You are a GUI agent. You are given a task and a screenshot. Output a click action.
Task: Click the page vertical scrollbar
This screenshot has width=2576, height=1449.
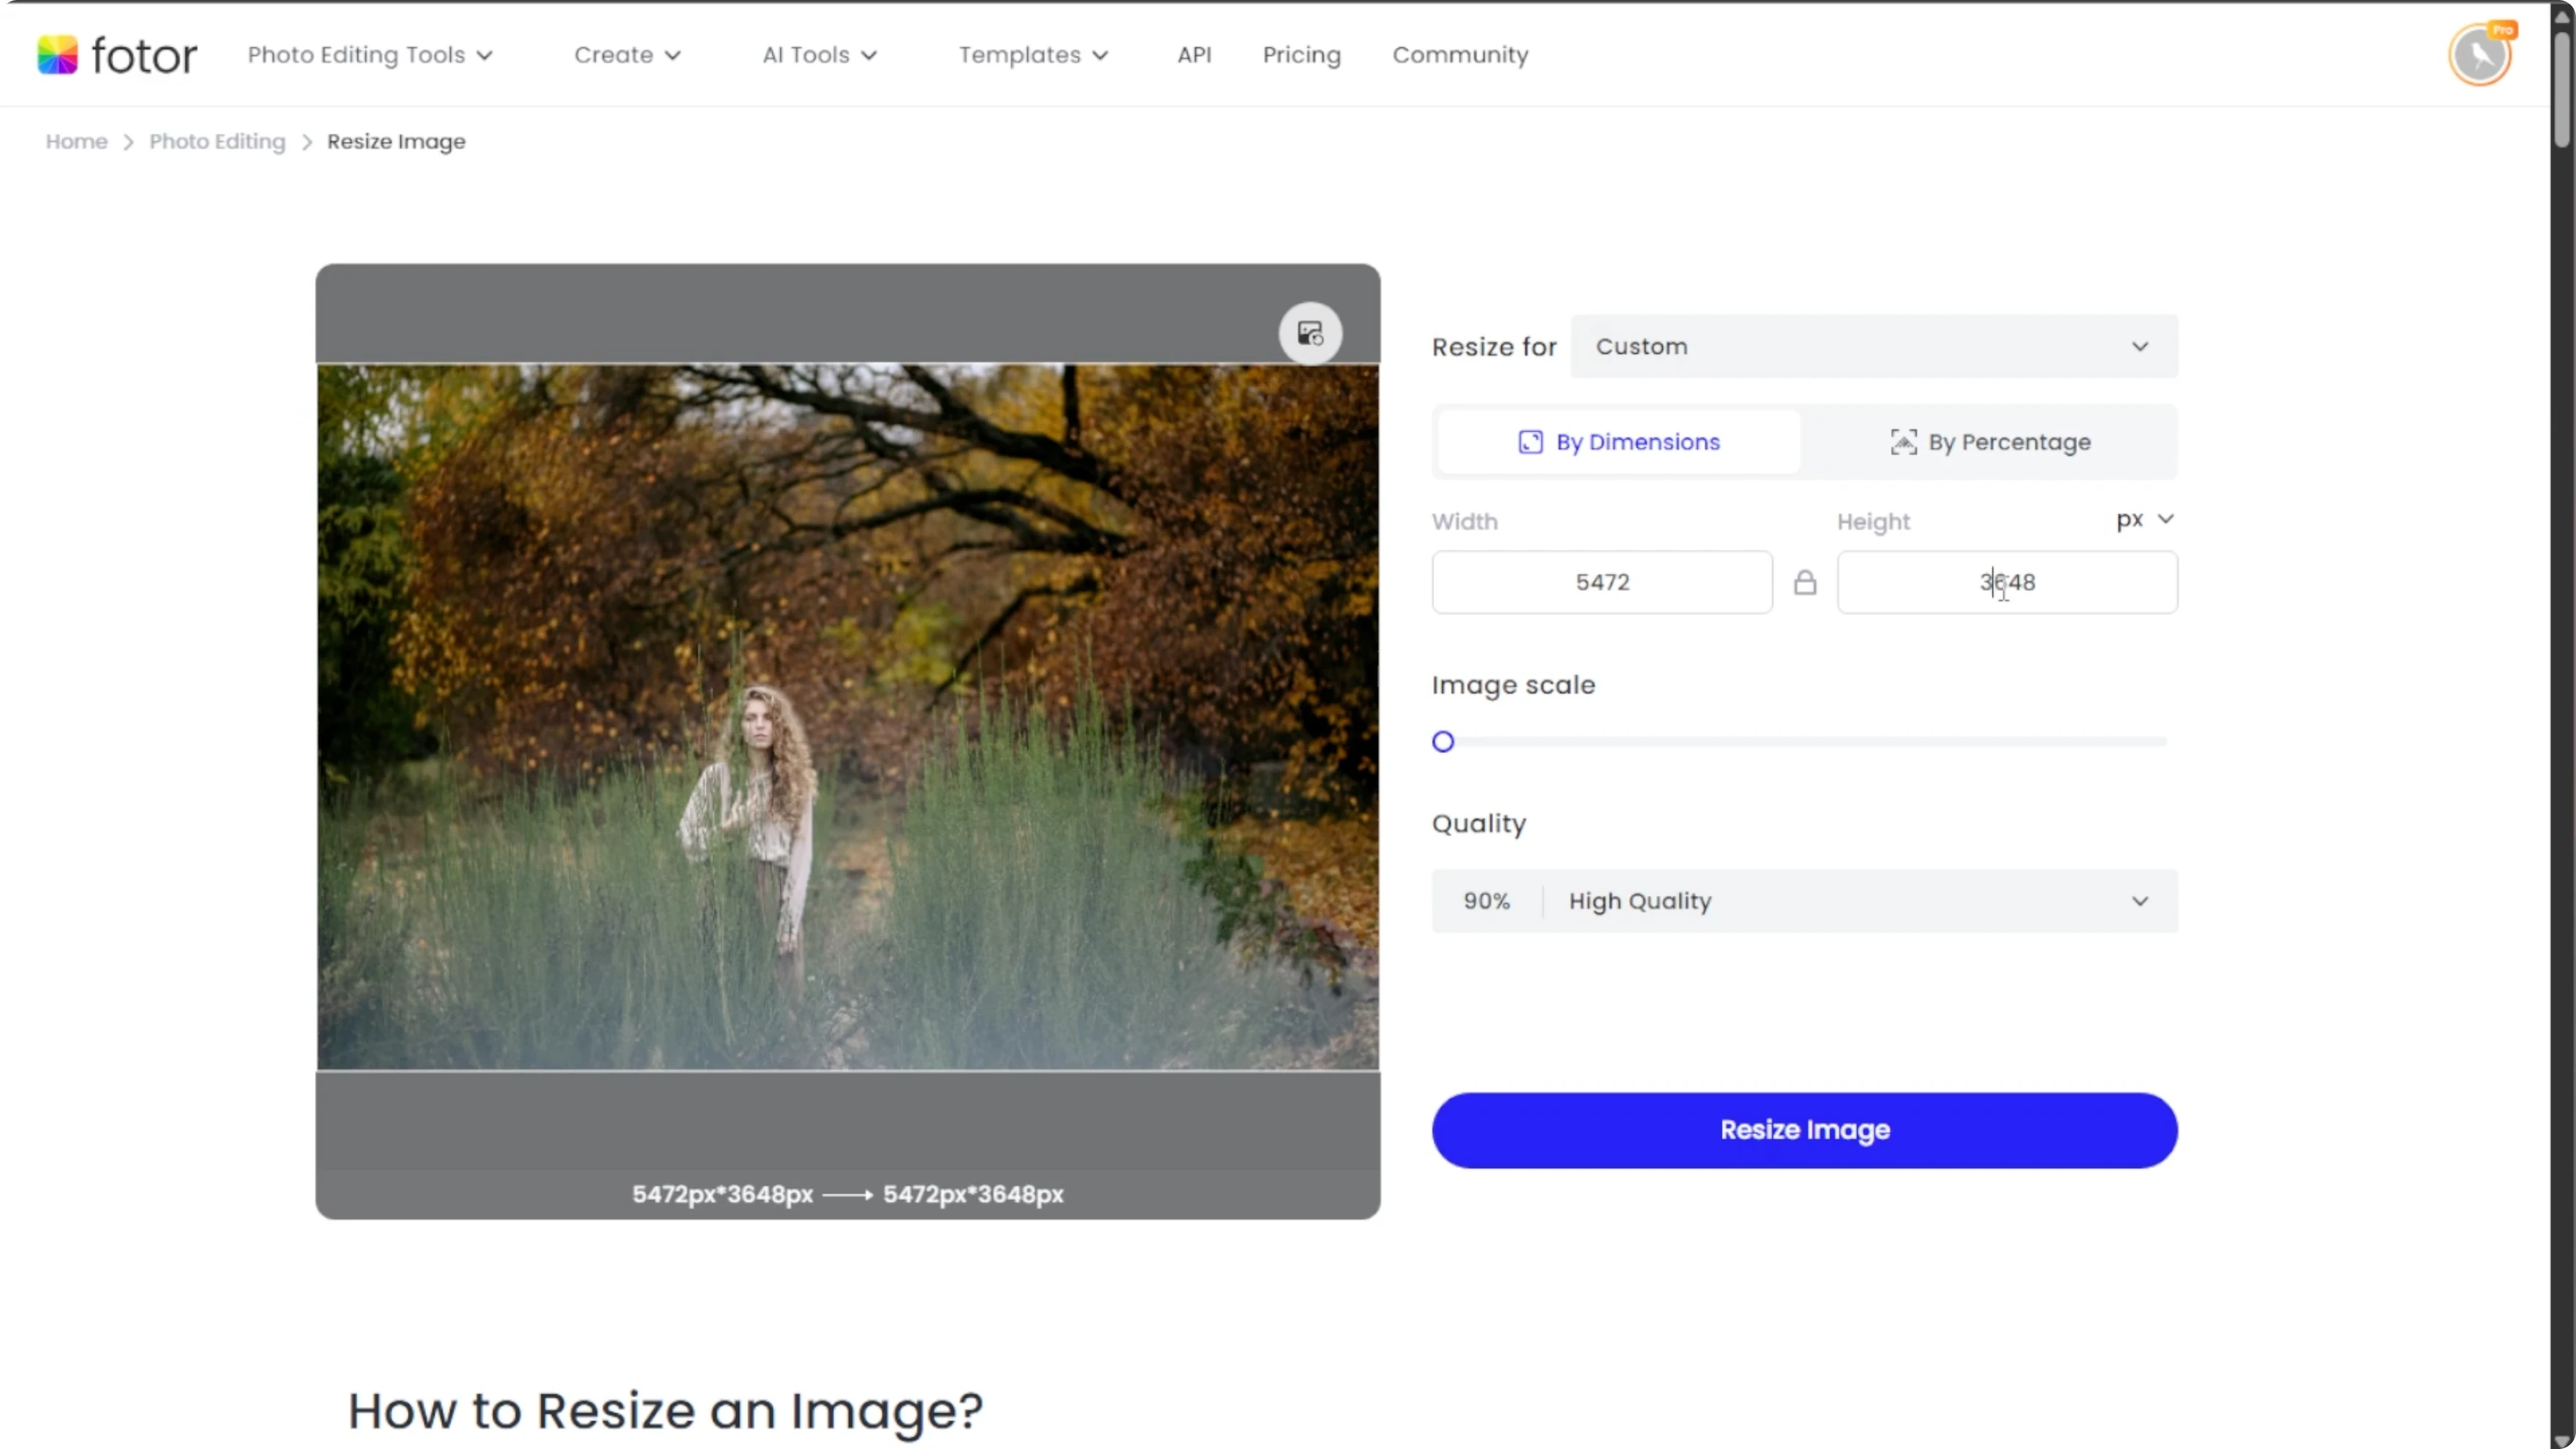click(x=2563, y=90)
